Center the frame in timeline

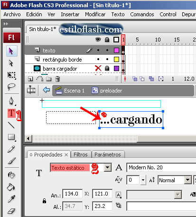pos(125,79)
